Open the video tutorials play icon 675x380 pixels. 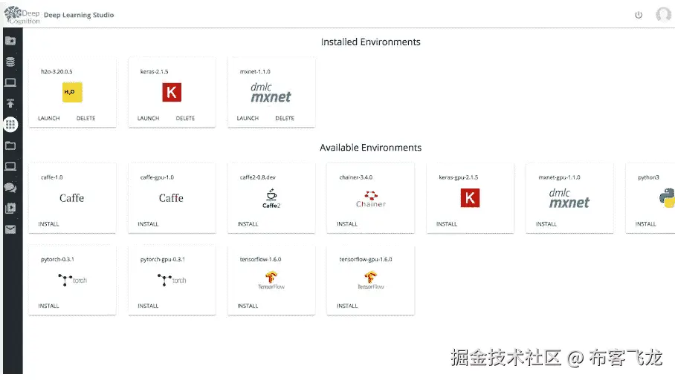(x=10, y=209)
